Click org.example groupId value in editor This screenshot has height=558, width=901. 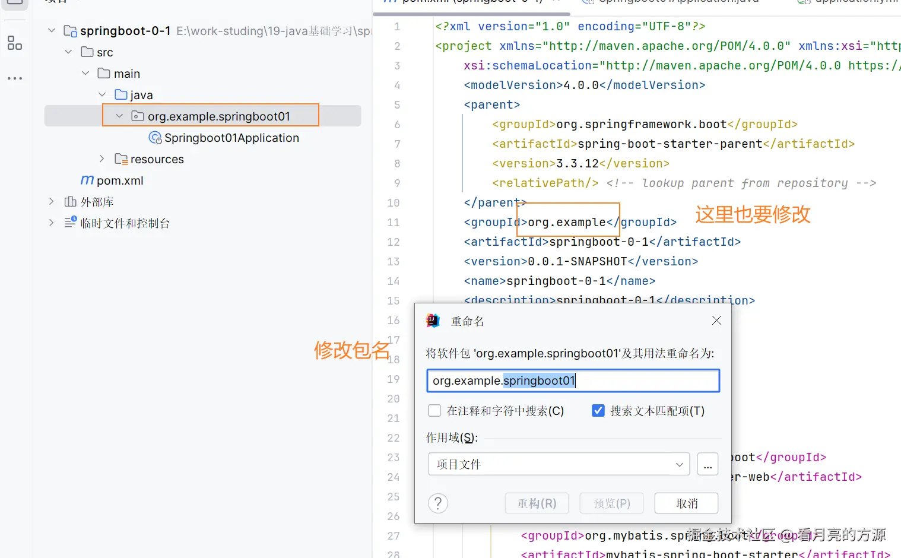566,222
